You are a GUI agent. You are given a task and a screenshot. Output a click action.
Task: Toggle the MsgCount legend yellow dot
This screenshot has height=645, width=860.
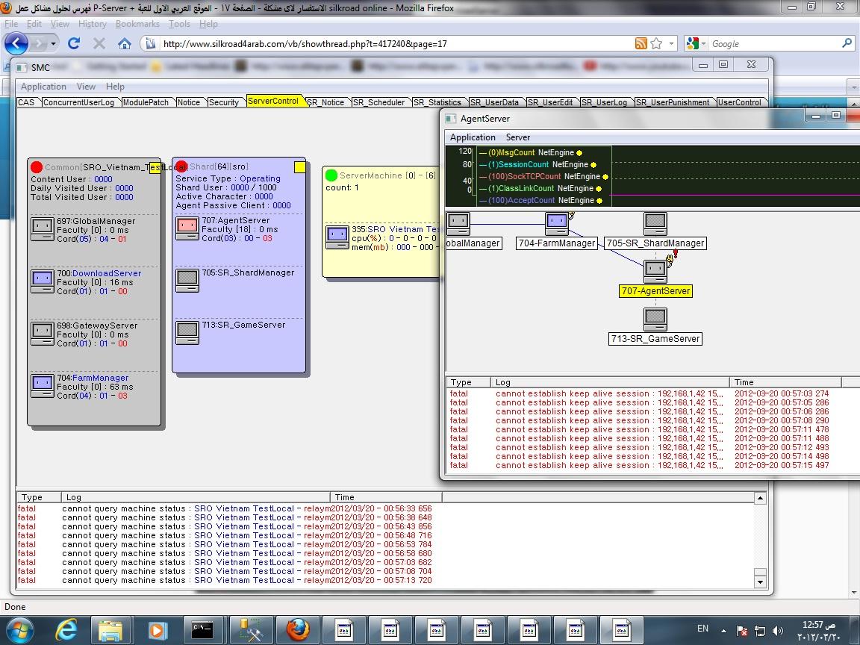[579, 153]
